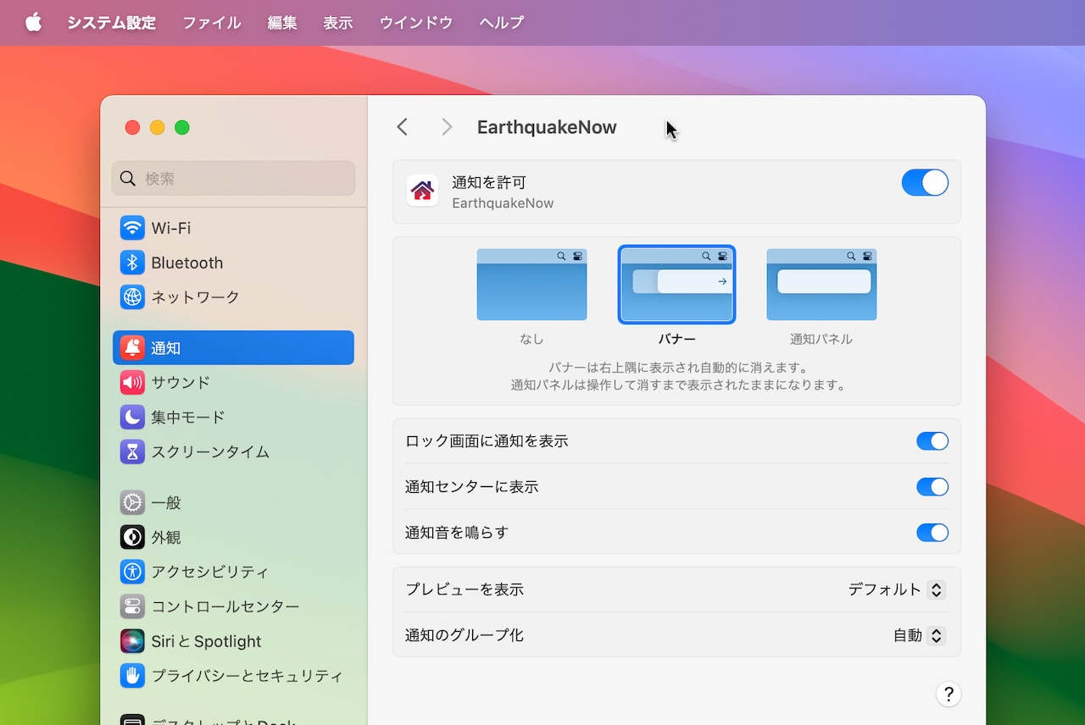Select Wi-Fi in the sidebar
Screen dimensions: 1085x725
pyautogui.click(x=233, y=228)
